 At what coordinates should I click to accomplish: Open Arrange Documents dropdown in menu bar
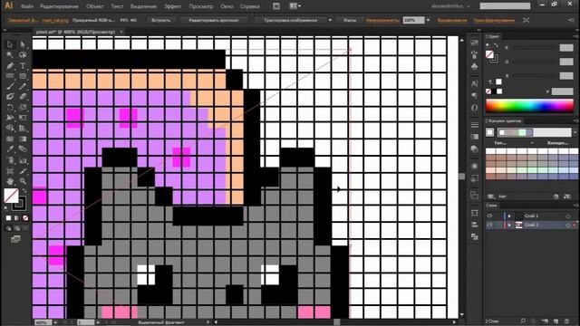click(295, 6)
